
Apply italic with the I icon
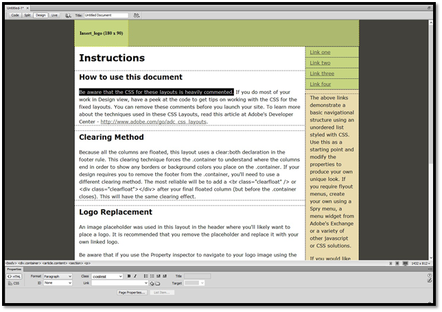135,276
